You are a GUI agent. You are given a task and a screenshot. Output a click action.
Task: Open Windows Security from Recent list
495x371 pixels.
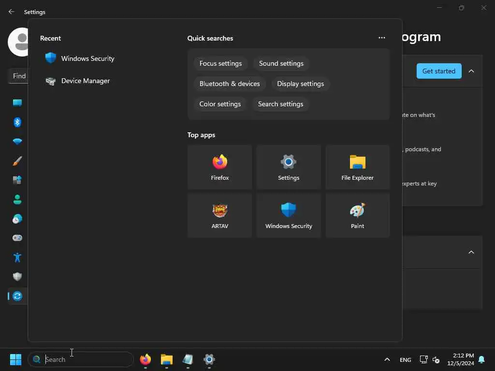[x=80, y=58]
